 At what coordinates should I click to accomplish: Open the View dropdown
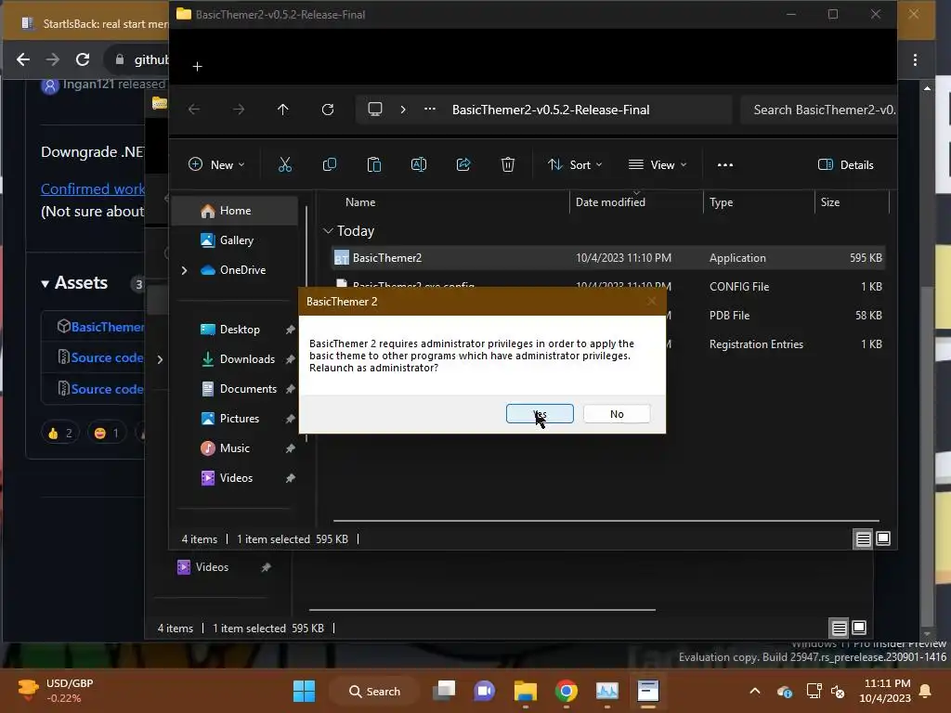[658, 164]
